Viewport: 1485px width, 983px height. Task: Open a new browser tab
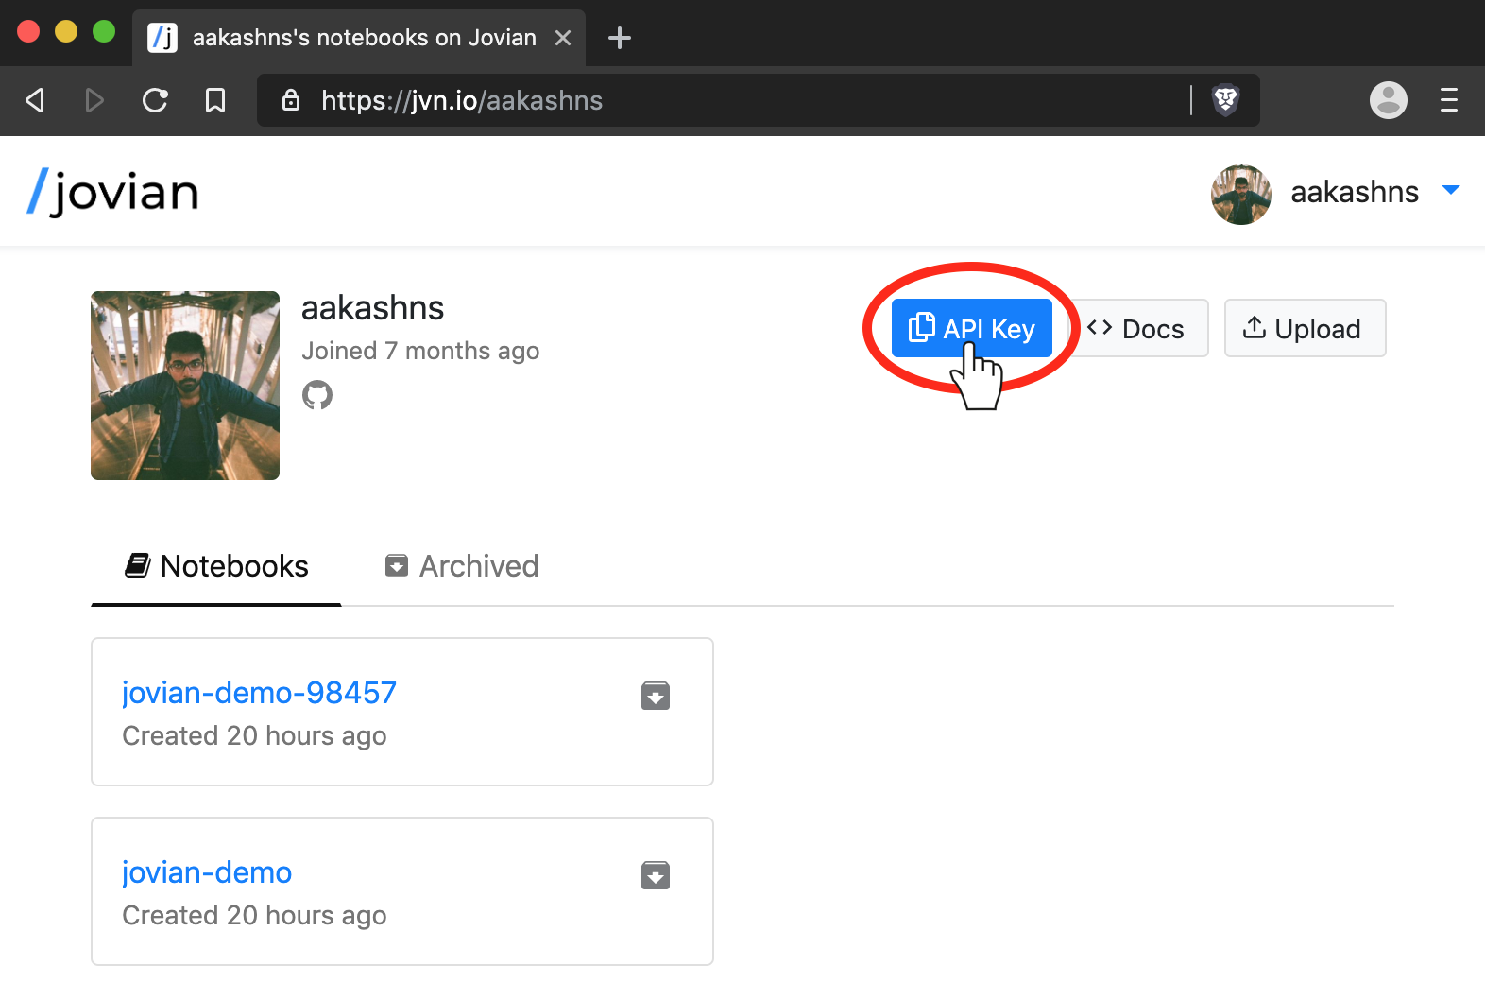coord(620,38)
